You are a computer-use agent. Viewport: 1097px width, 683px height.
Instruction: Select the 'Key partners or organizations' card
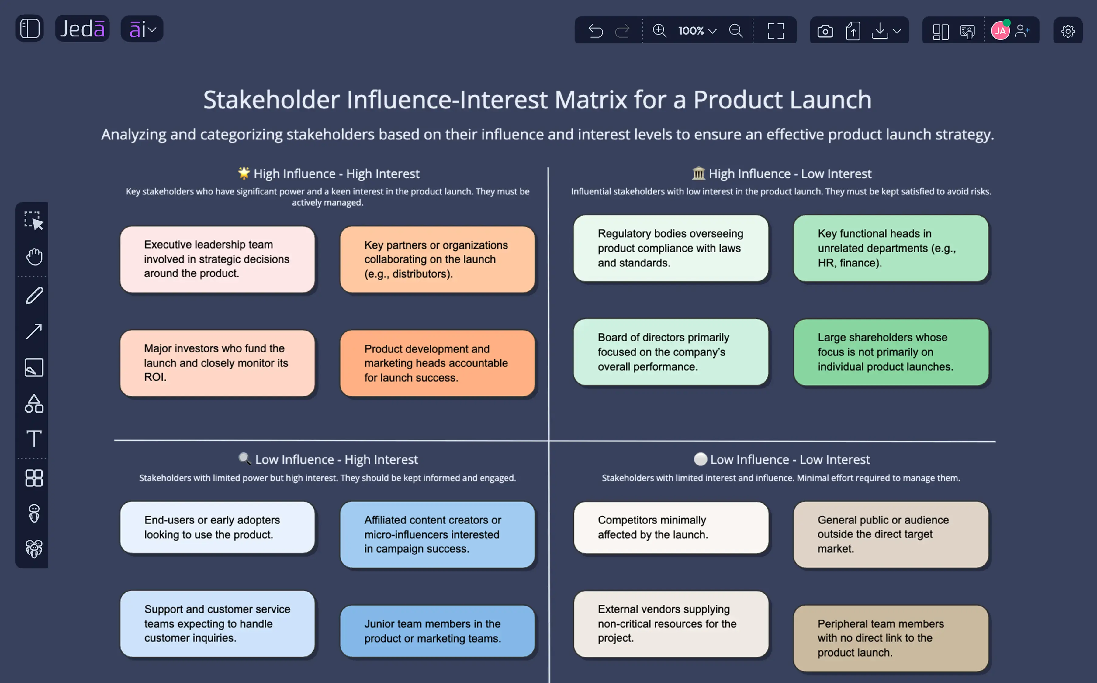pyautogui.click(x=437, y=259)
